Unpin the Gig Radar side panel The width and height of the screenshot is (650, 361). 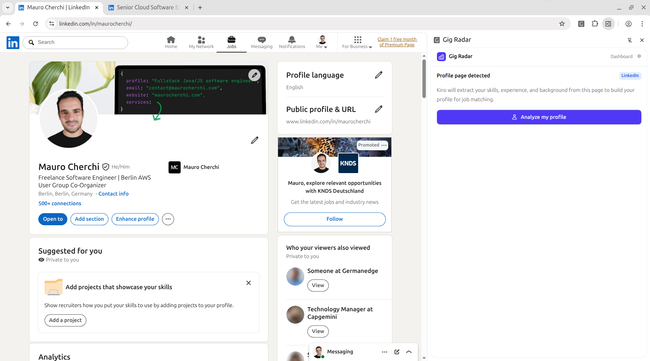tap(630, 40)
